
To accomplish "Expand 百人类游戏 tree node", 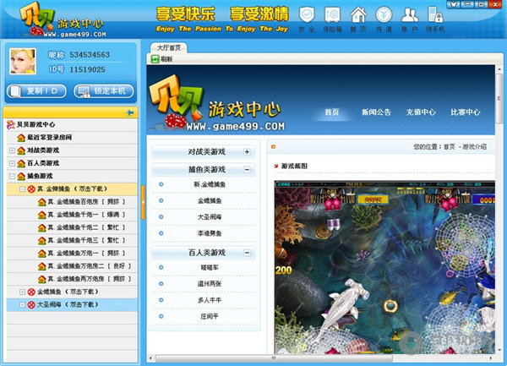I will 13,163.
